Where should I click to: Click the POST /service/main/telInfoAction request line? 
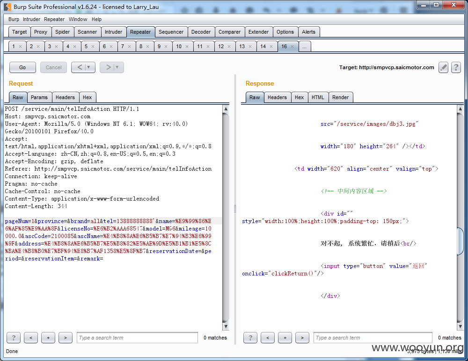[x=72, y=109]
